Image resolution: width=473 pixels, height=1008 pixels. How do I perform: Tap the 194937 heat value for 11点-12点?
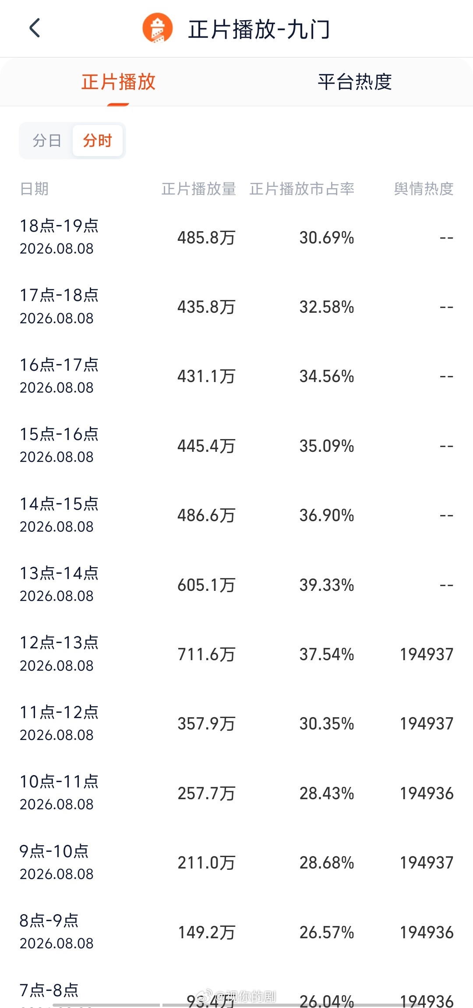click(427, 723)
